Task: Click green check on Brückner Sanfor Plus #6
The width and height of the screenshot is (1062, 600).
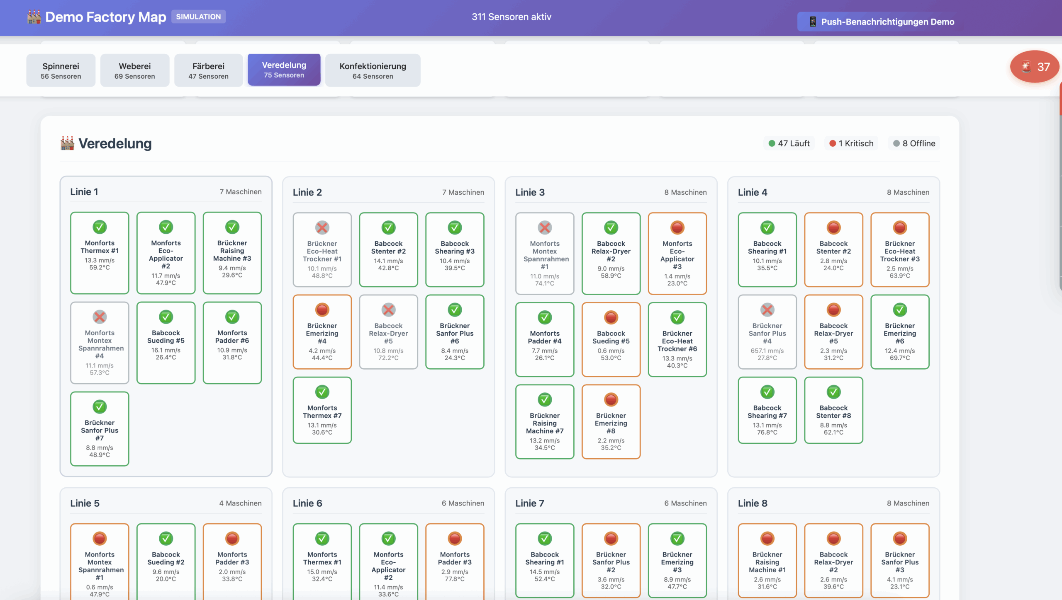Action: 455,310
